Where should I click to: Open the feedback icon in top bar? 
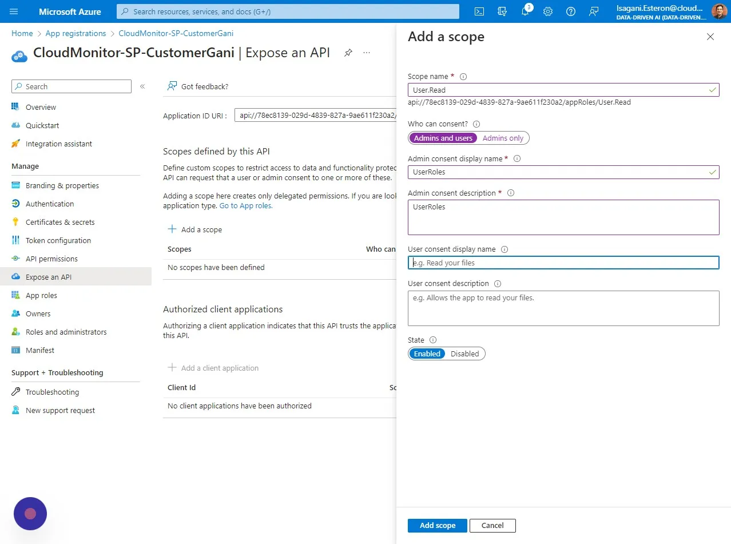click(x=594, y=11)
